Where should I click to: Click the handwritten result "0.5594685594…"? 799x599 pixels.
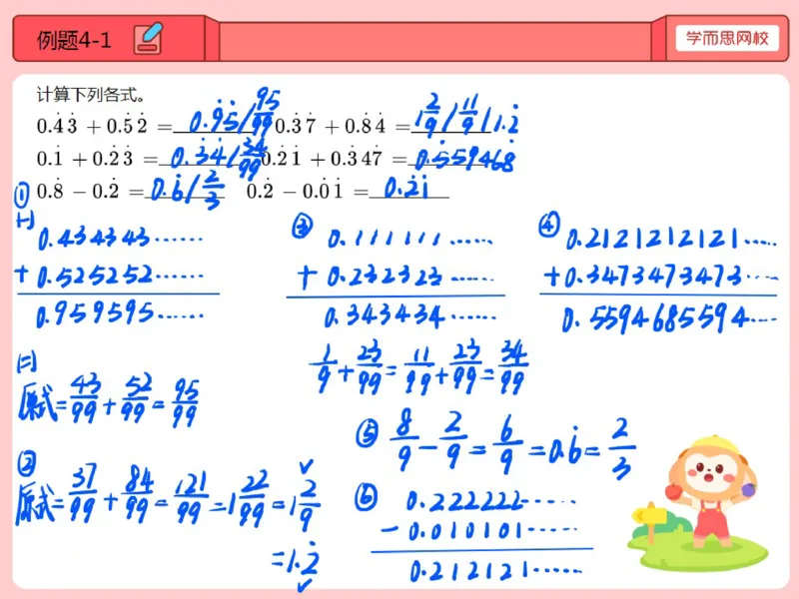click(x=669, y=318)
